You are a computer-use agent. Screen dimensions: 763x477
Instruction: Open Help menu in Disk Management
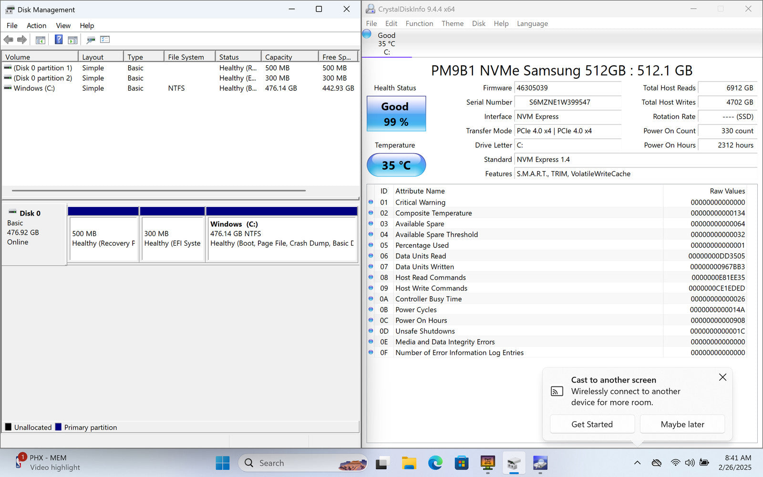[87, 25]
